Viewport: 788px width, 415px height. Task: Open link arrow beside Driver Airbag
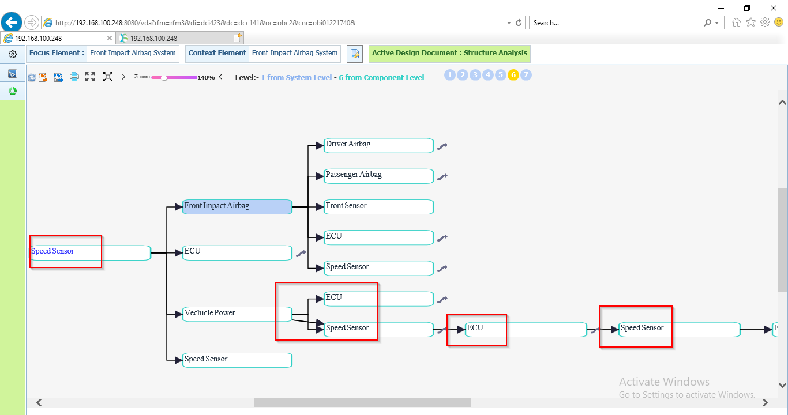pyautogui.click(x=442, y=146)
